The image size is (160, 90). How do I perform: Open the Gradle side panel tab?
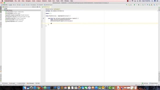pos(159,9)
